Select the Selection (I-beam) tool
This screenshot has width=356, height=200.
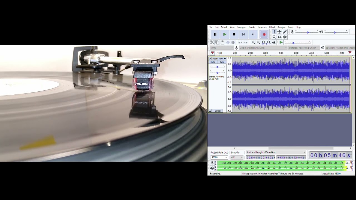274,32
